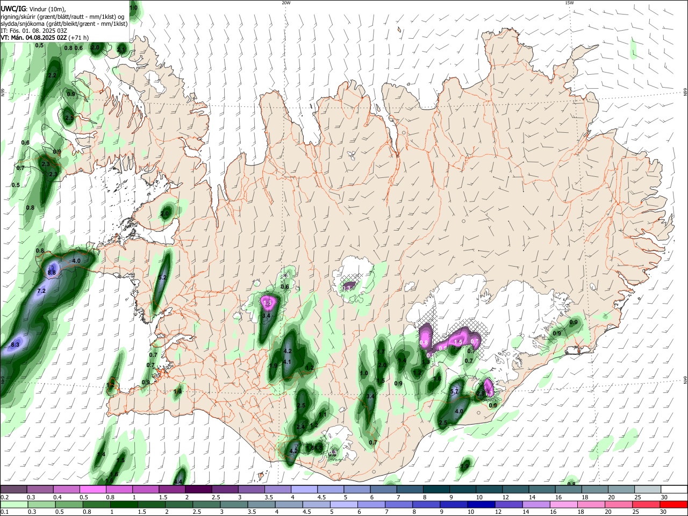This screenshot has width=688, height=516.
Task: Click the 0.2 dark purple swatch in upper legend row
Action: (13, 489)
